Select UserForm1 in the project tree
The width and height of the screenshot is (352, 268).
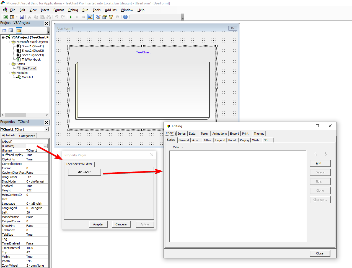29,68
